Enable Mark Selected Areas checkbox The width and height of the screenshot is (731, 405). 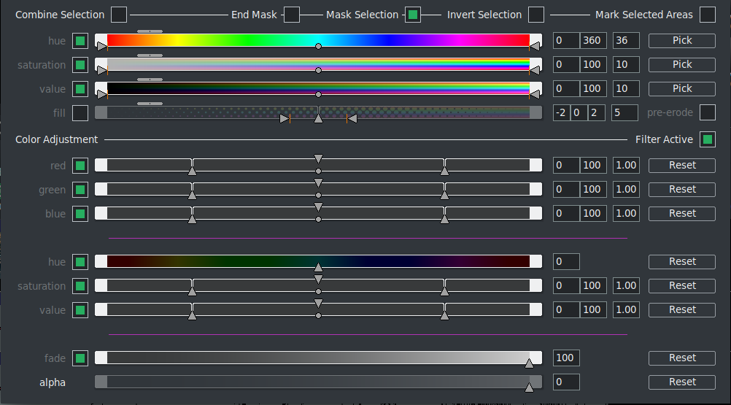click(x=707, y=15)
